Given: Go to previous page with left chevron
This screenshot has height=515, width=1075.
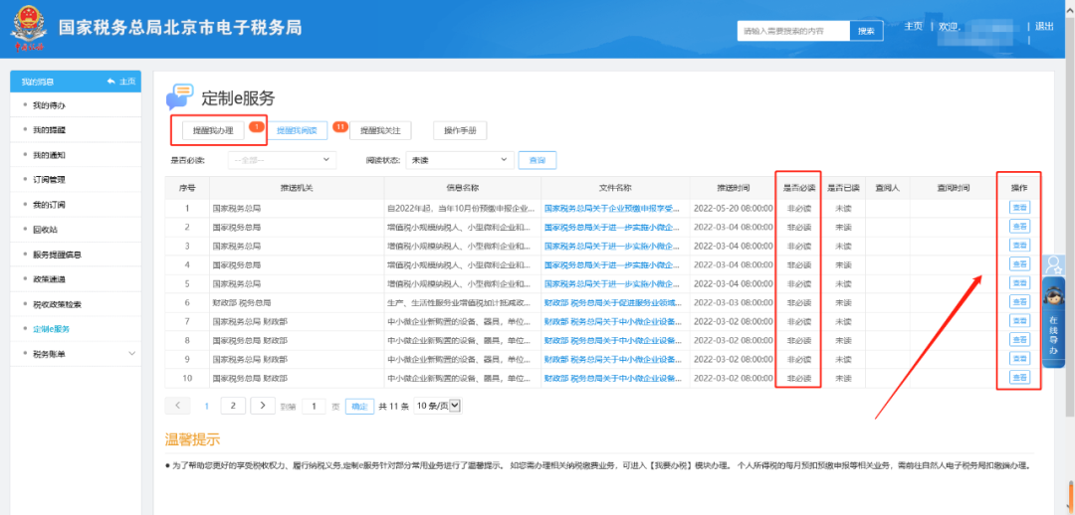Looking at the screenshot, I should pos(177,406).
